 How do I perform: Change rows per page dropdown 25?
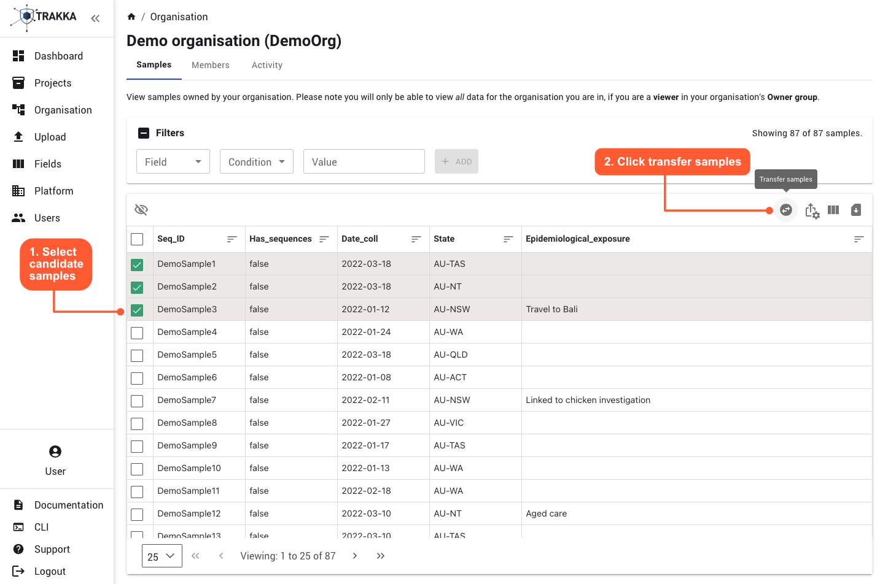(162, 556)
